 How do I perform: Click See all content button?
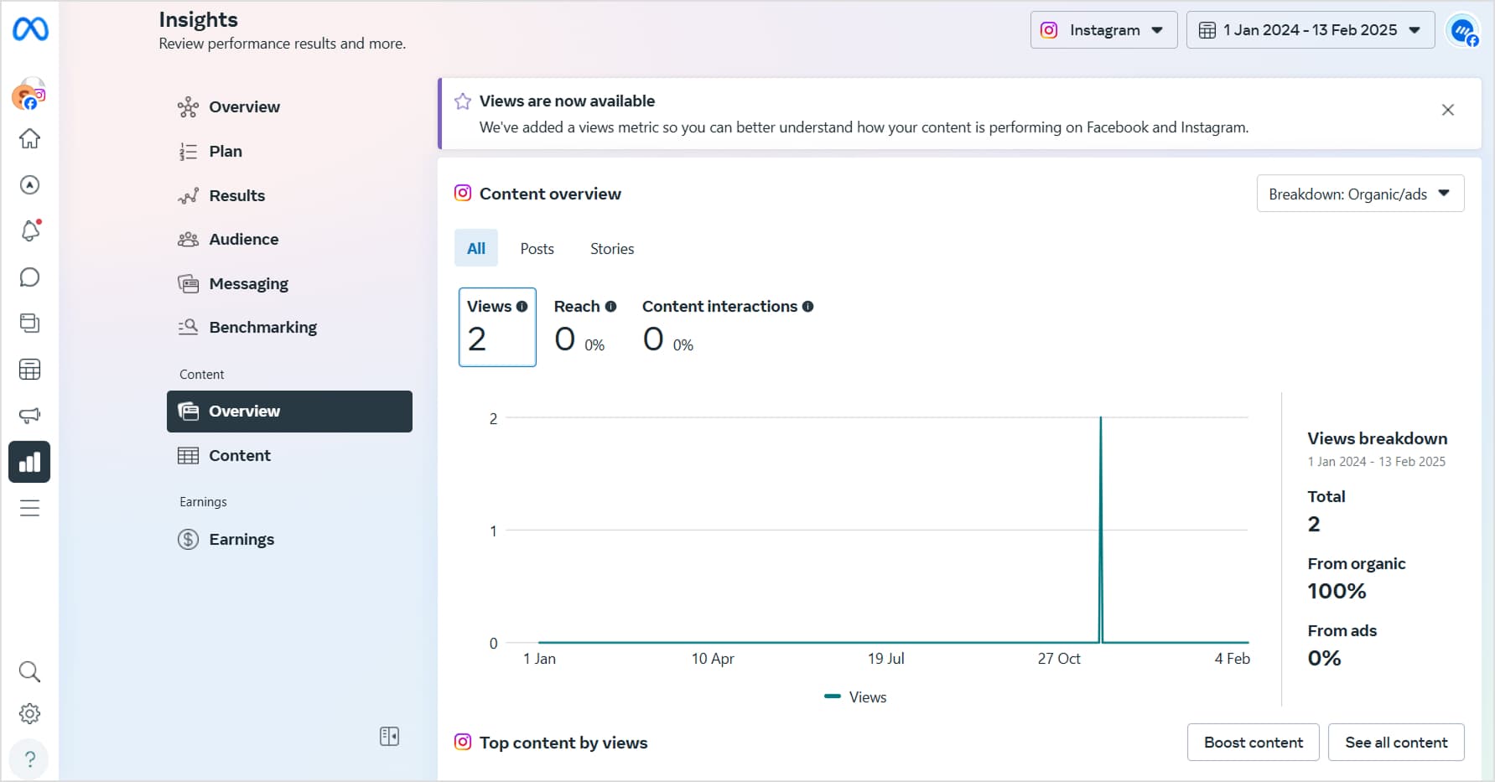coord(1396,743)
